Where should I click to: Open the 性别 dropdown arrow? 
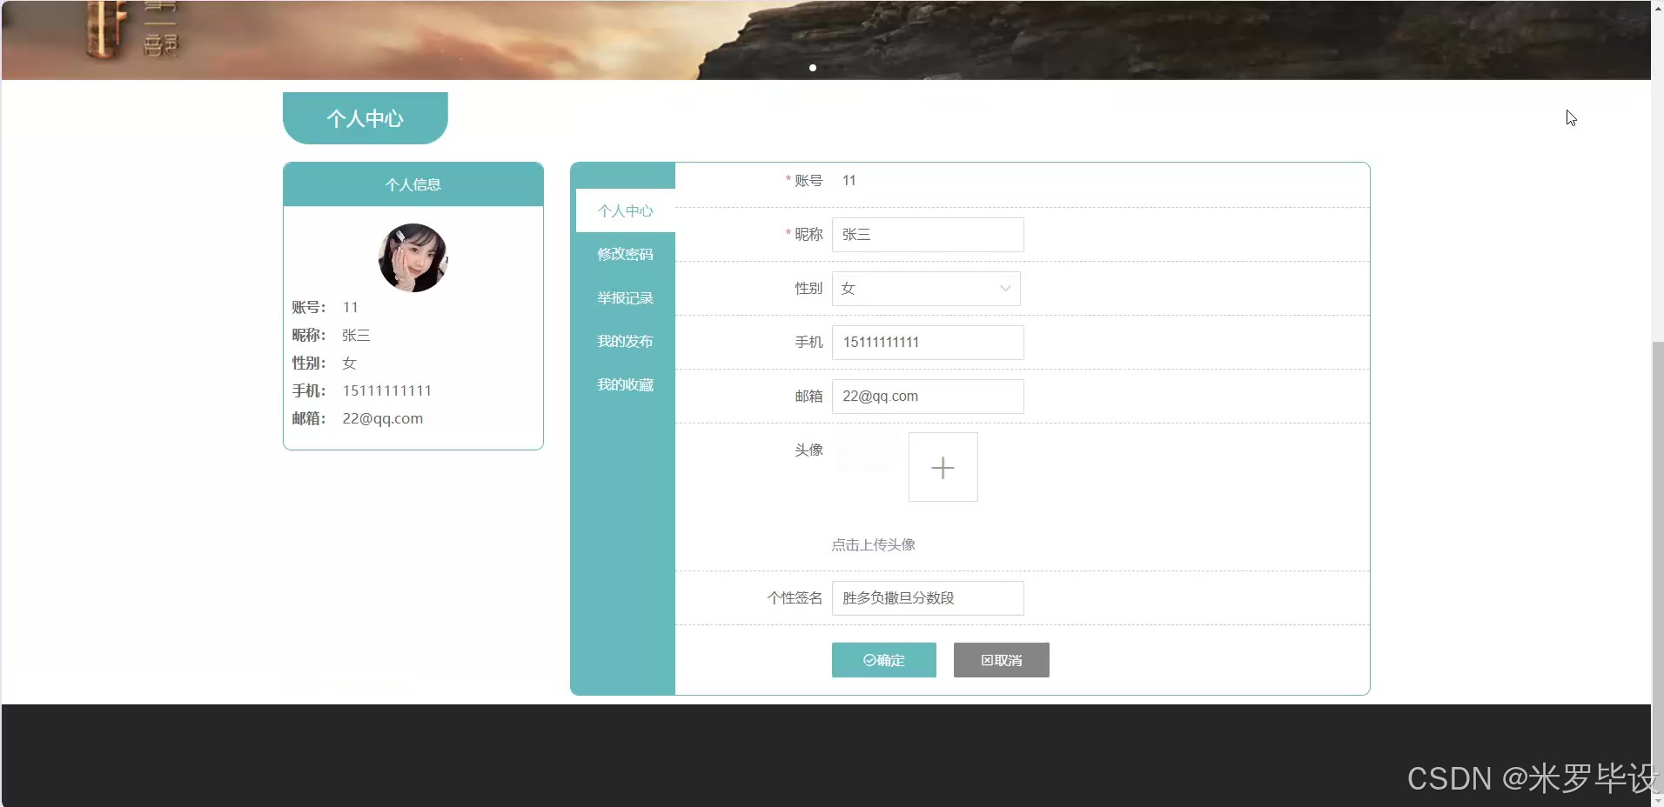click(x=1005, y=289)
